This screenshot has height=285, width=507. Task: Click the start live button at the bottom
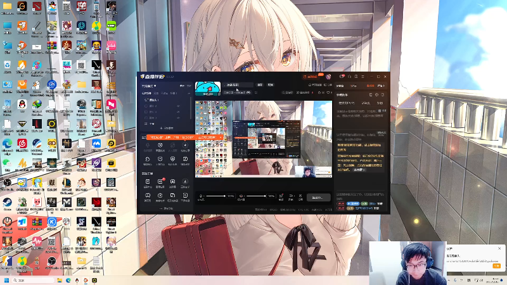(x=318, y=197)
